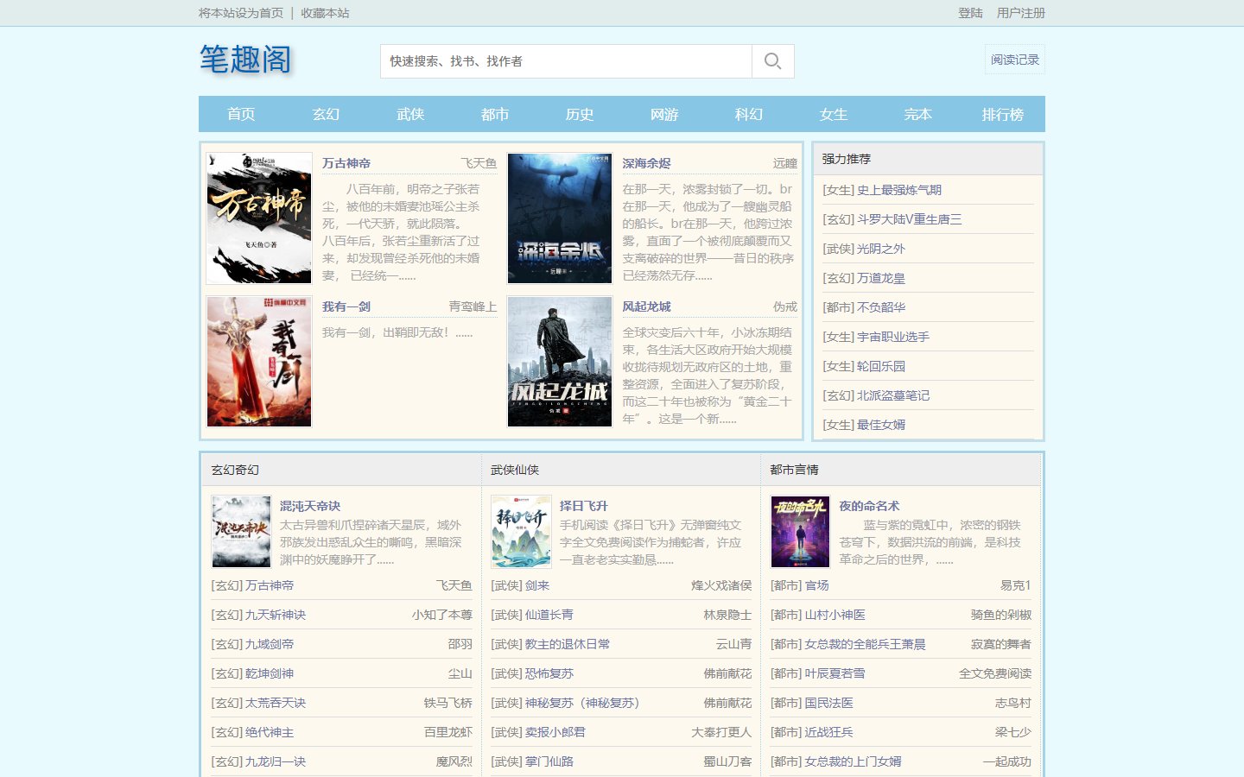Open the 登陆 login link
This screenshot has width=1244, height=777.
point(970,13)
